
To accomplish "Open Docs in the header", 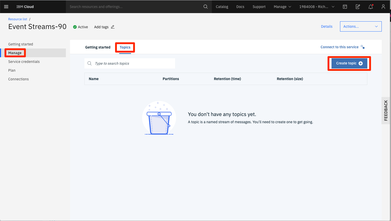I will click(x=240, y=7).
